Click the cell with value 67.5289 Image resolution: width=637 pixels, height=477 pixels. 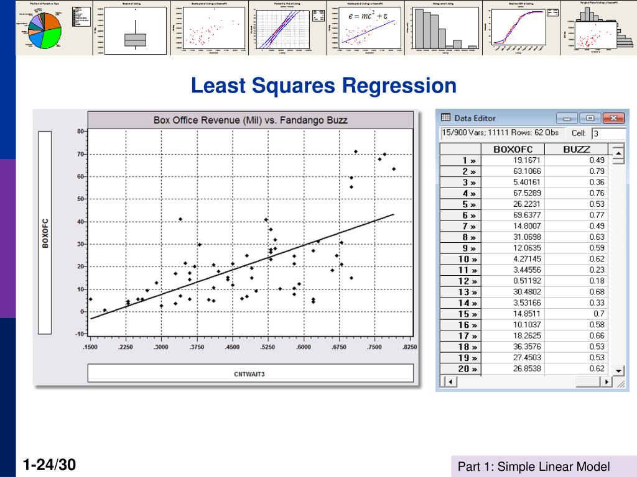tap(513, 193)
